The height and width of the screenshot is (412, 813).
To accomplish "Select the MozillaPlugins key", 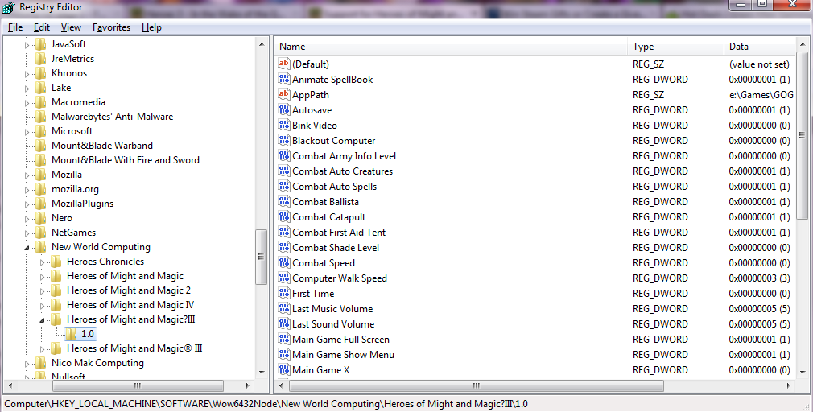I will click(82, 204).
